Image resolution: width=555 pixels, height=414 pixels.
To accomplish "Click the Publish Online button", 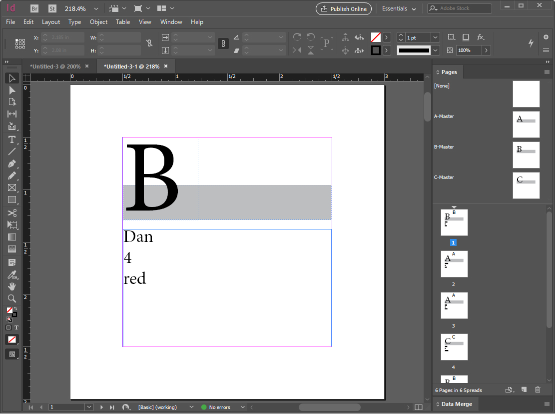I will (x=344, y=9).
